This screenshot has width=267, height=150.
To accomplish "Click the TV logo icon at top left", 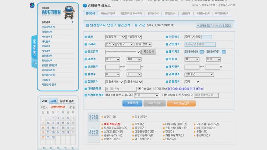I will point(32,5).
